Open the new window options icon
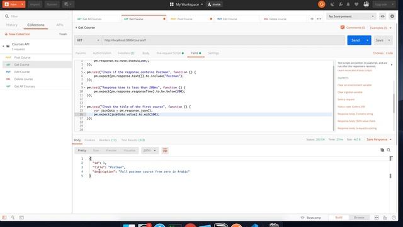Viewport: 403px width, 227px height. pos(67,4)
